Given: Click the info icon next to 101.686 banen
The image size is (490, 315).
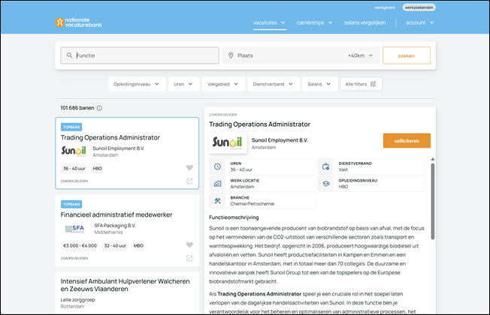Looking at the screenshot, I should point(99,108).
